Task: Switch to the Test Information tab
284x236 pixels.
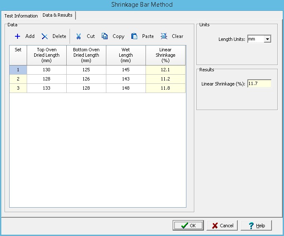Action: [21, 16]
